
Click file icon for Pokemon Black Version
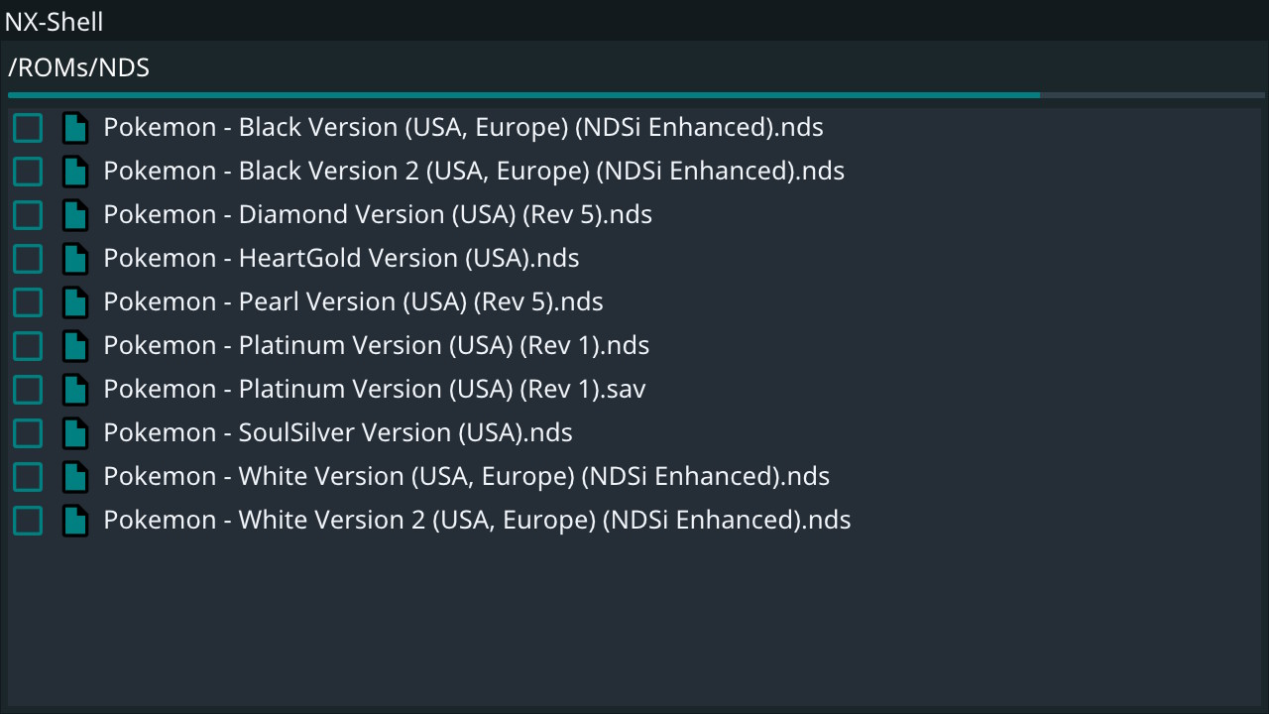coord(75,128)
